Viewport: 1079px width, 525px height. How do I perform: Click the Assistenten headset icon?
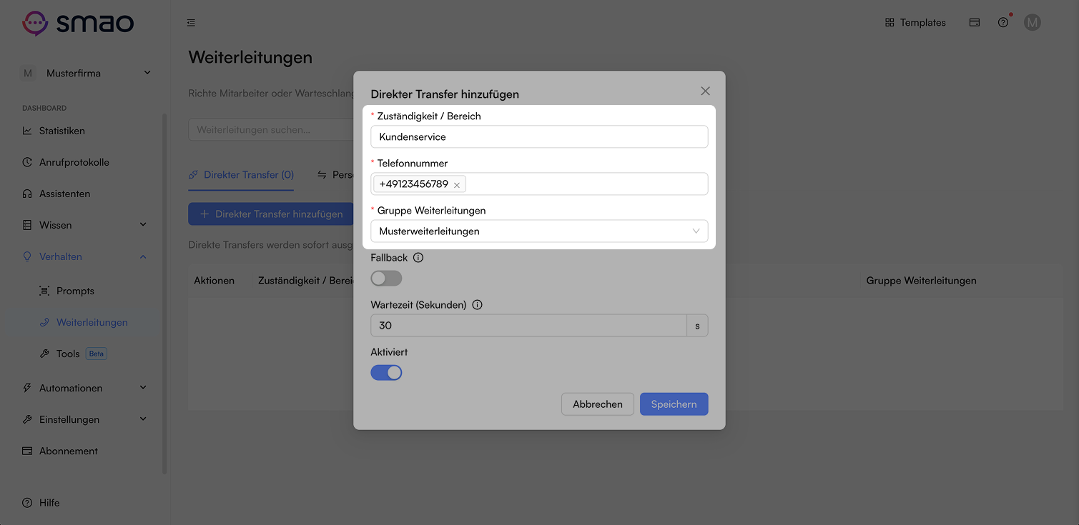27,194
